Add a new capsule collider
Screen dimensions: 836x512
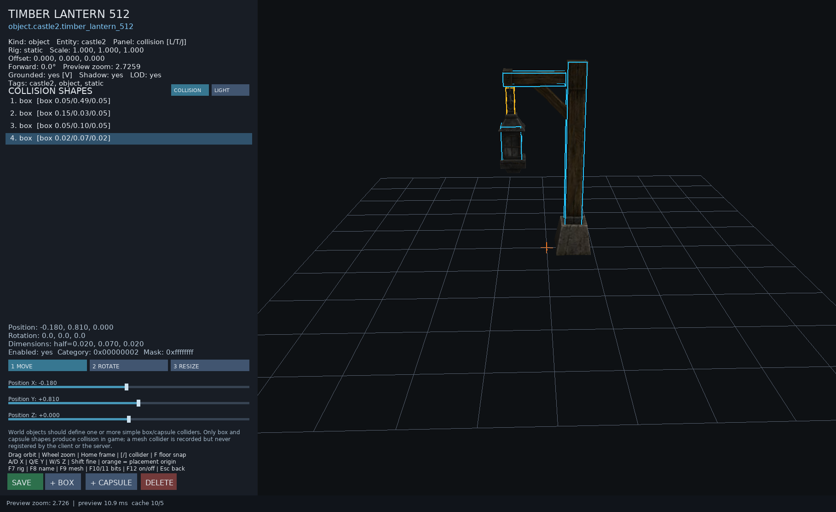coord(111,482)
